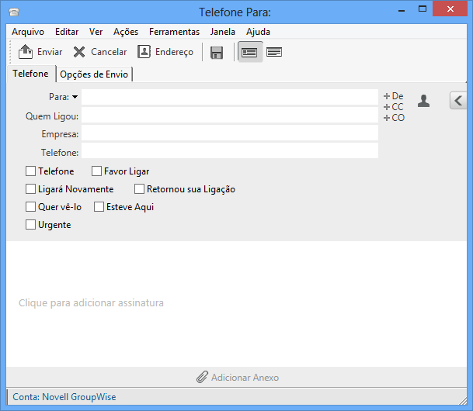
Task: Maximize the Telefone Para window
Action: click(423, 9)
